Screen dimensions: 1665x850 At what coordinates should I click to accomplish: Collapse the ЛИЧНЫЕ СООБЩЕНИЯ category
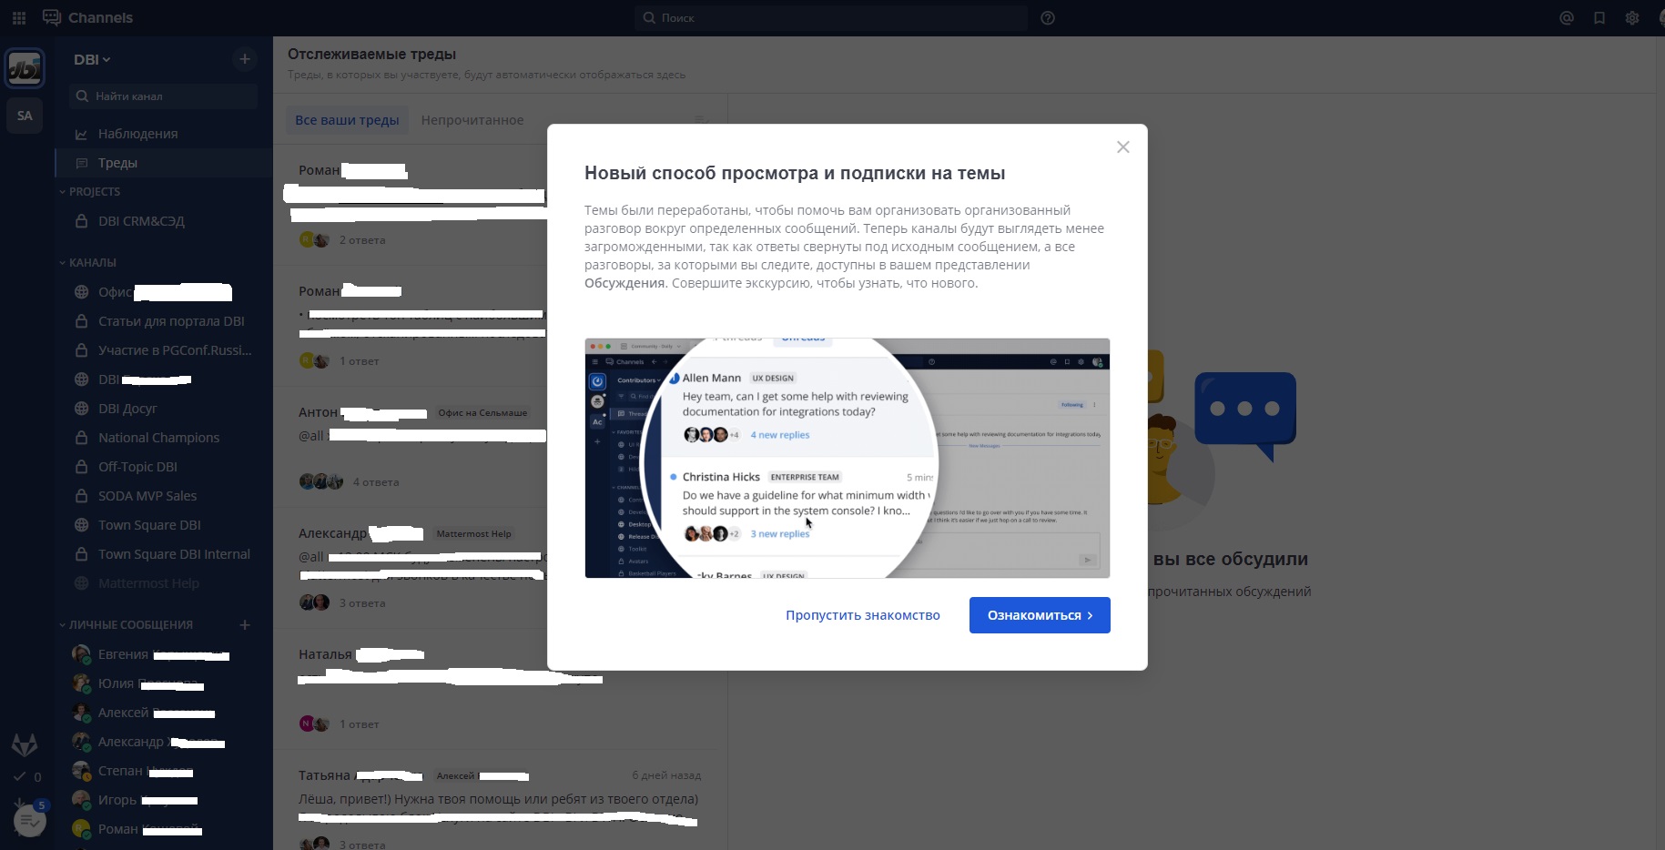(126, 625)
